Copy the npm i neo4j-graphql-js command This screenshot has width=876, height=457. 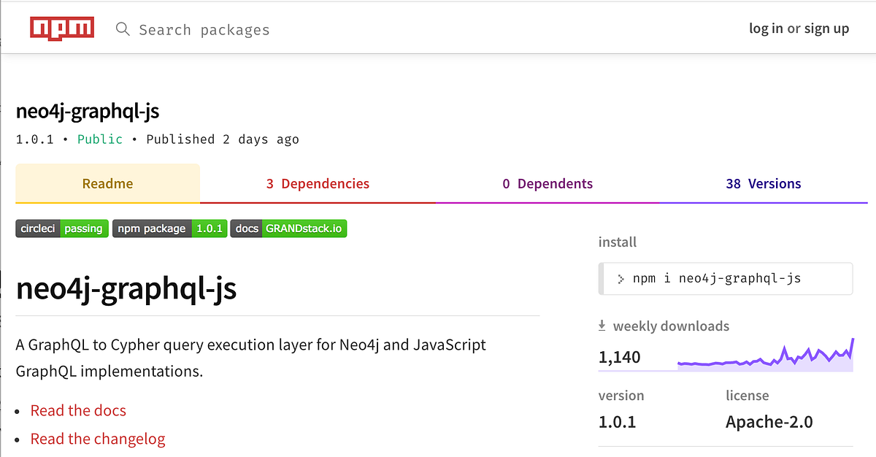point(717,278)
